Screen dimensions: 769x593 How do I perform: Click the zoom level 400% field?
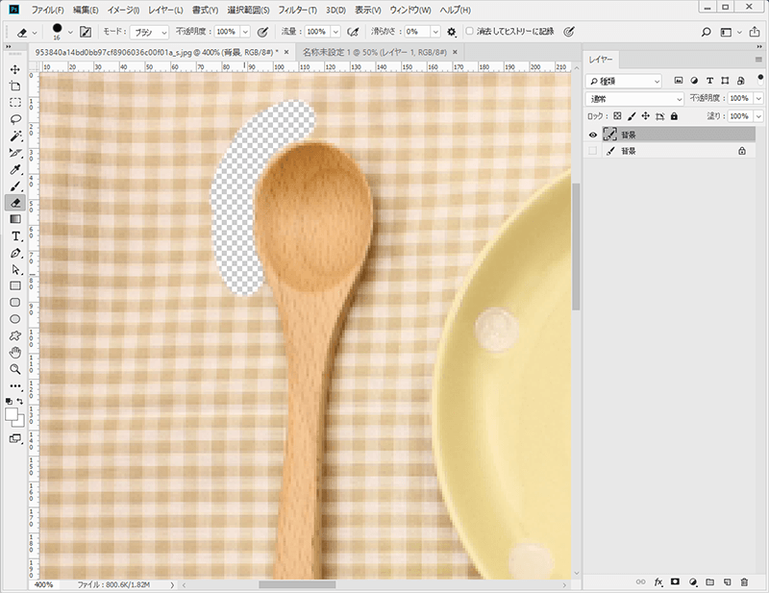pyautogui.click(x=44, y=584)
